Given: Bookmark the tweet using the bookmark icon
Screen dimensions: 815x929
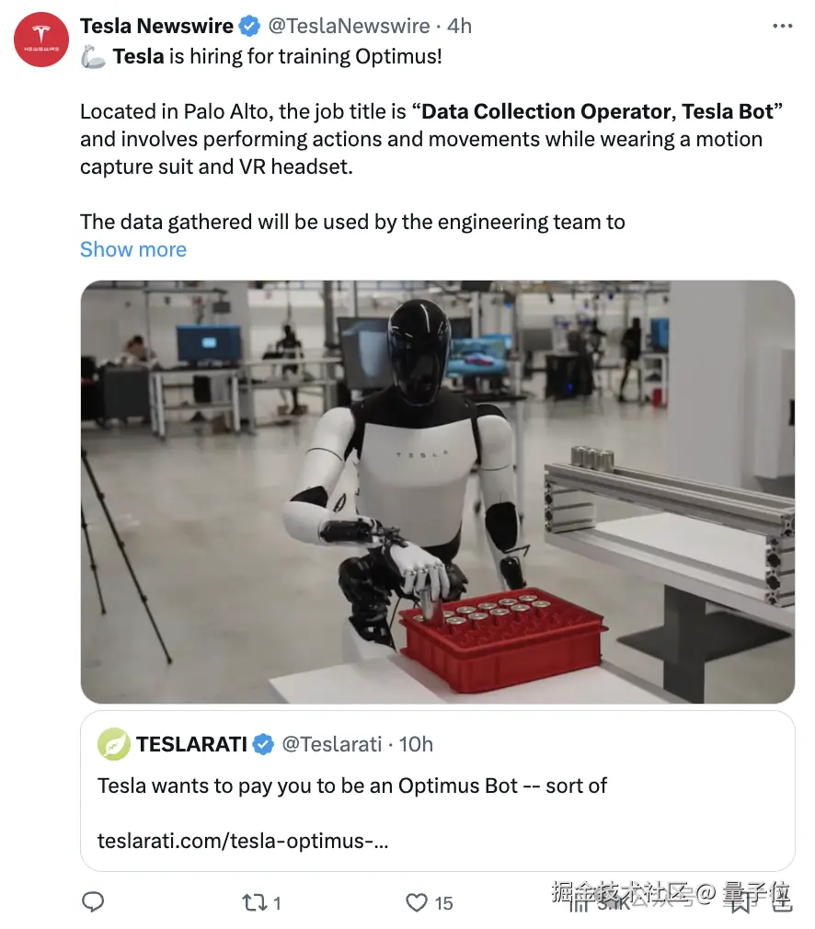Looking at the screenshot, I should coord(740,902).
